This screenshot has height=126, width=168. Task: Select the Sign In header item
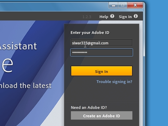coord(125,17)
